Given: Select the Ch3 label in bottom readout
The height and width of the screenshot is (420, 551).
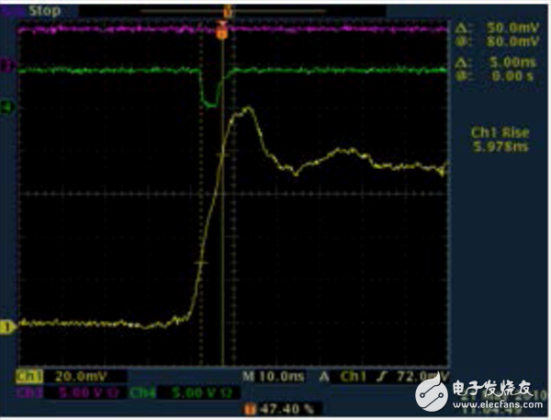Looking at the screenshot, I should (29, 391).
